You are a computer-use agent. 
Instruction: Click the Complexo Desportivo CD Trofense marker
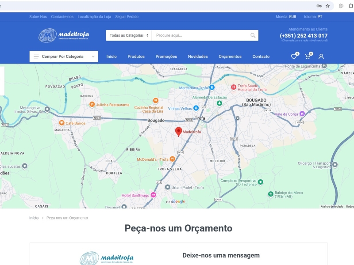click(x=260, y=182)
